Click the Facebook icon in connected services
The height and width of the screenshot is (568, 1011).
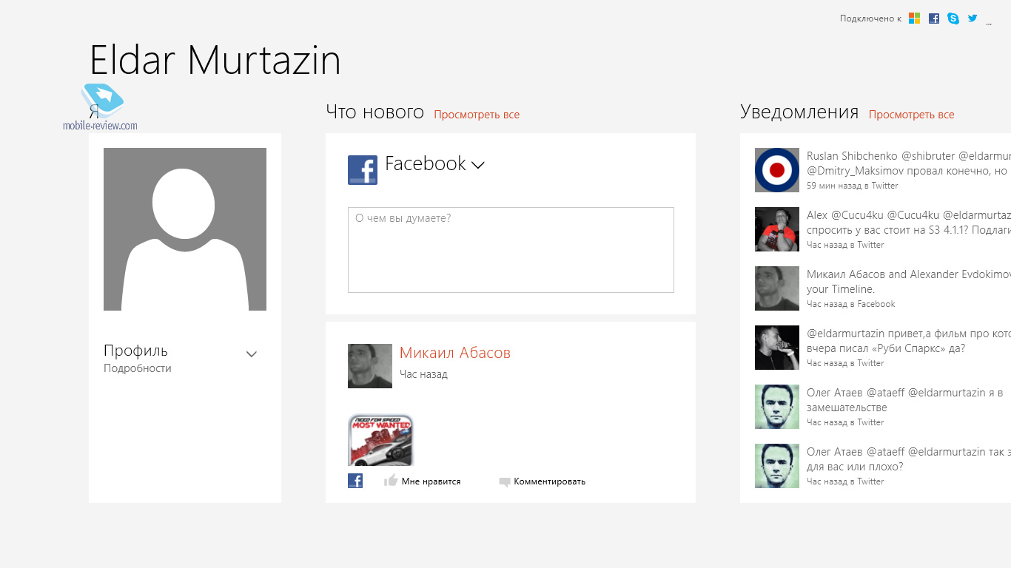coord(934,18)
